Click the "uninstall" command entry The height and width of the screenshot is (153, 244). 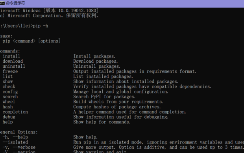point(14,66)
